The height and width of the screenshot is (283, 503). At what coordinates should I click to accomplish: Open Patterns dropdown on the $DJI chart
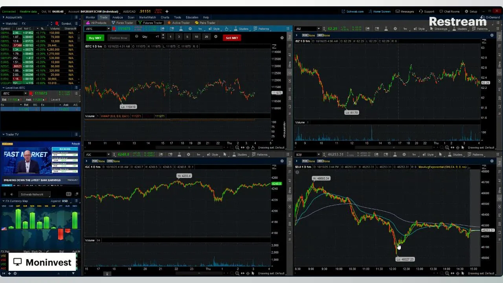click(x=476, y=154)
